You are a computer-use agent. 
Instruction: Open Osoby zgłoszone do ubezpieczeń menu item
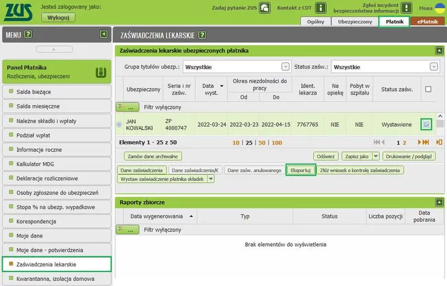coord(57,193)
